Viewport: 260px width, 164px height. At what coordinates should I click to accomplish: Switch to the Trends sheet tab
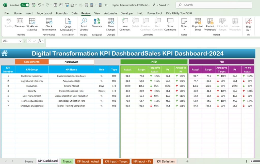(x=67, y=161)
